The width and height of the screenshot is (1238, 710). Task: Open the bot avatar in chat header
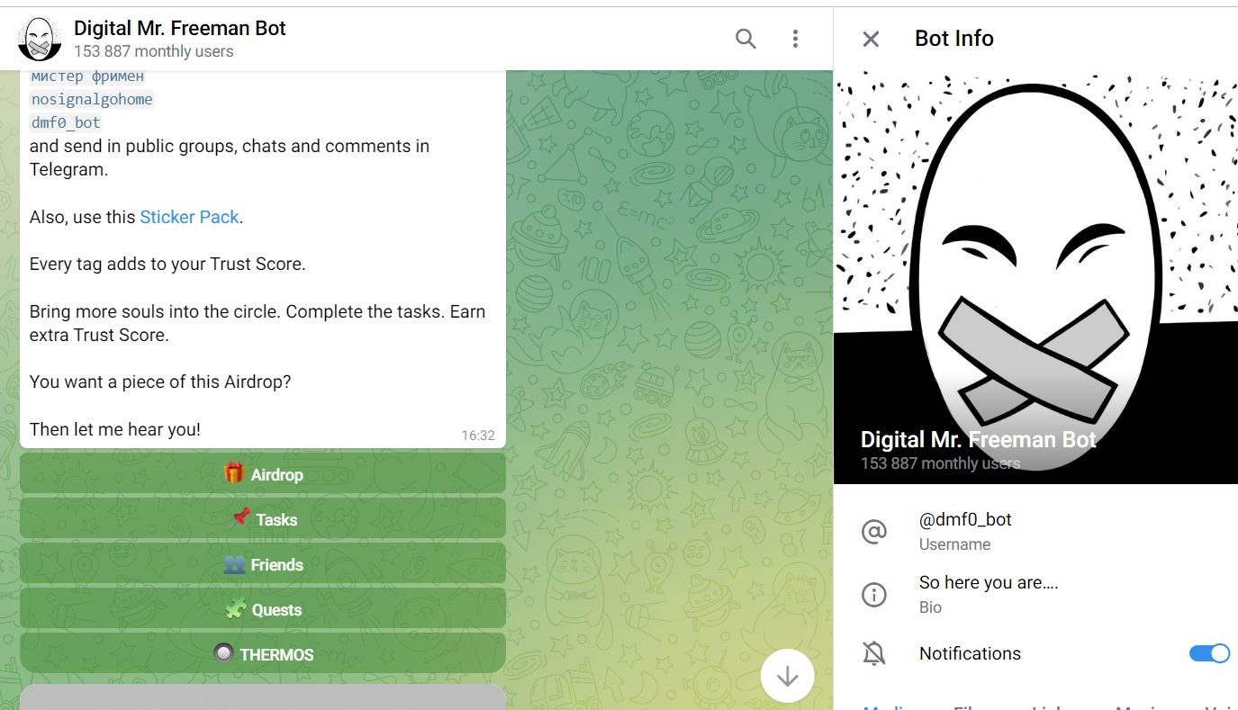coord(39,39)
